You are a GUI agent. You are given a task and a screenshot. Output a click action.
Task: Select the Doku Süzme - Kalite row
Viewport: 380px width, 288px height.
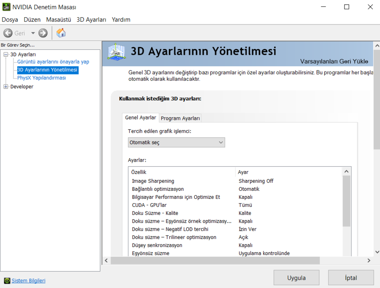click(x=236, y=213)
